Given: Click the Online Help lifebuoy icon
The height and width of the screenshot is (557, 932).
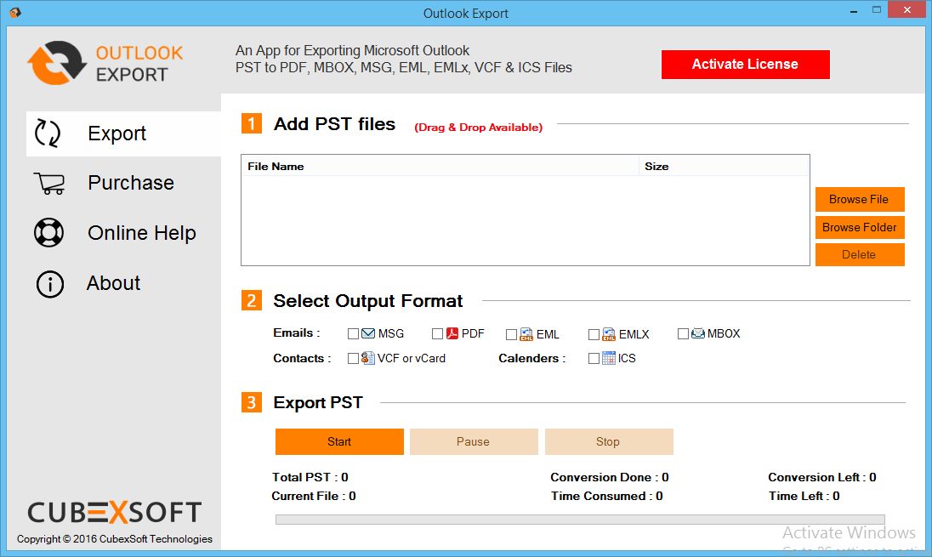Looking at the screenshot, I should (x=48, y=233).
